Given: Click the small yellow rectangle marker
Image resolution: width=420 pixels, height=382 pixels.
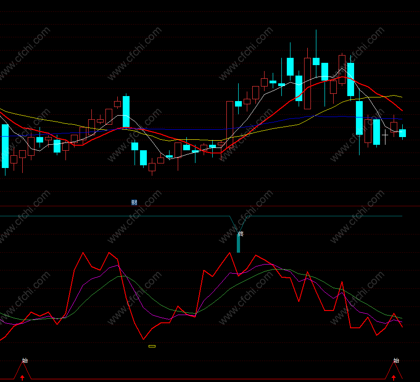Looking at the screenshot, I should [x=152, y=346].
